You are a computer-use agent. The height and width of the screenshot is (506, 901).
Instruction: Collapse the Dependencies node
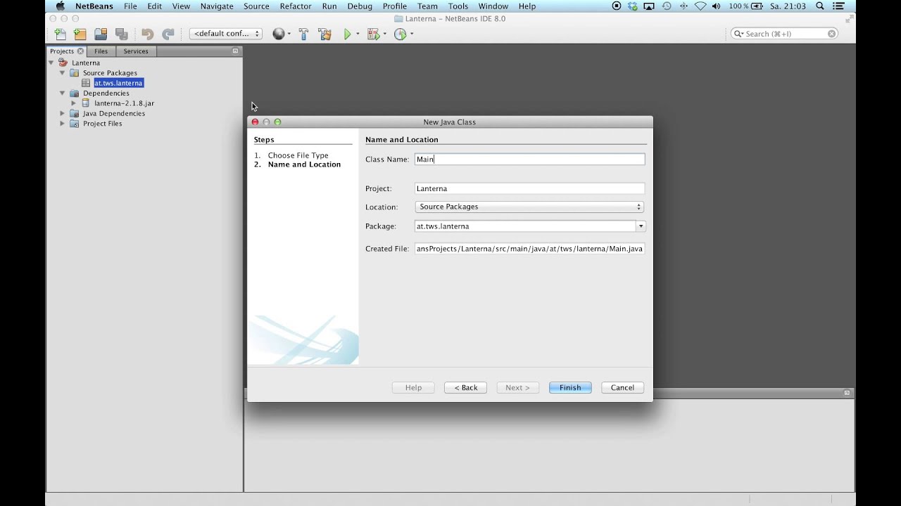coord(62,93)
